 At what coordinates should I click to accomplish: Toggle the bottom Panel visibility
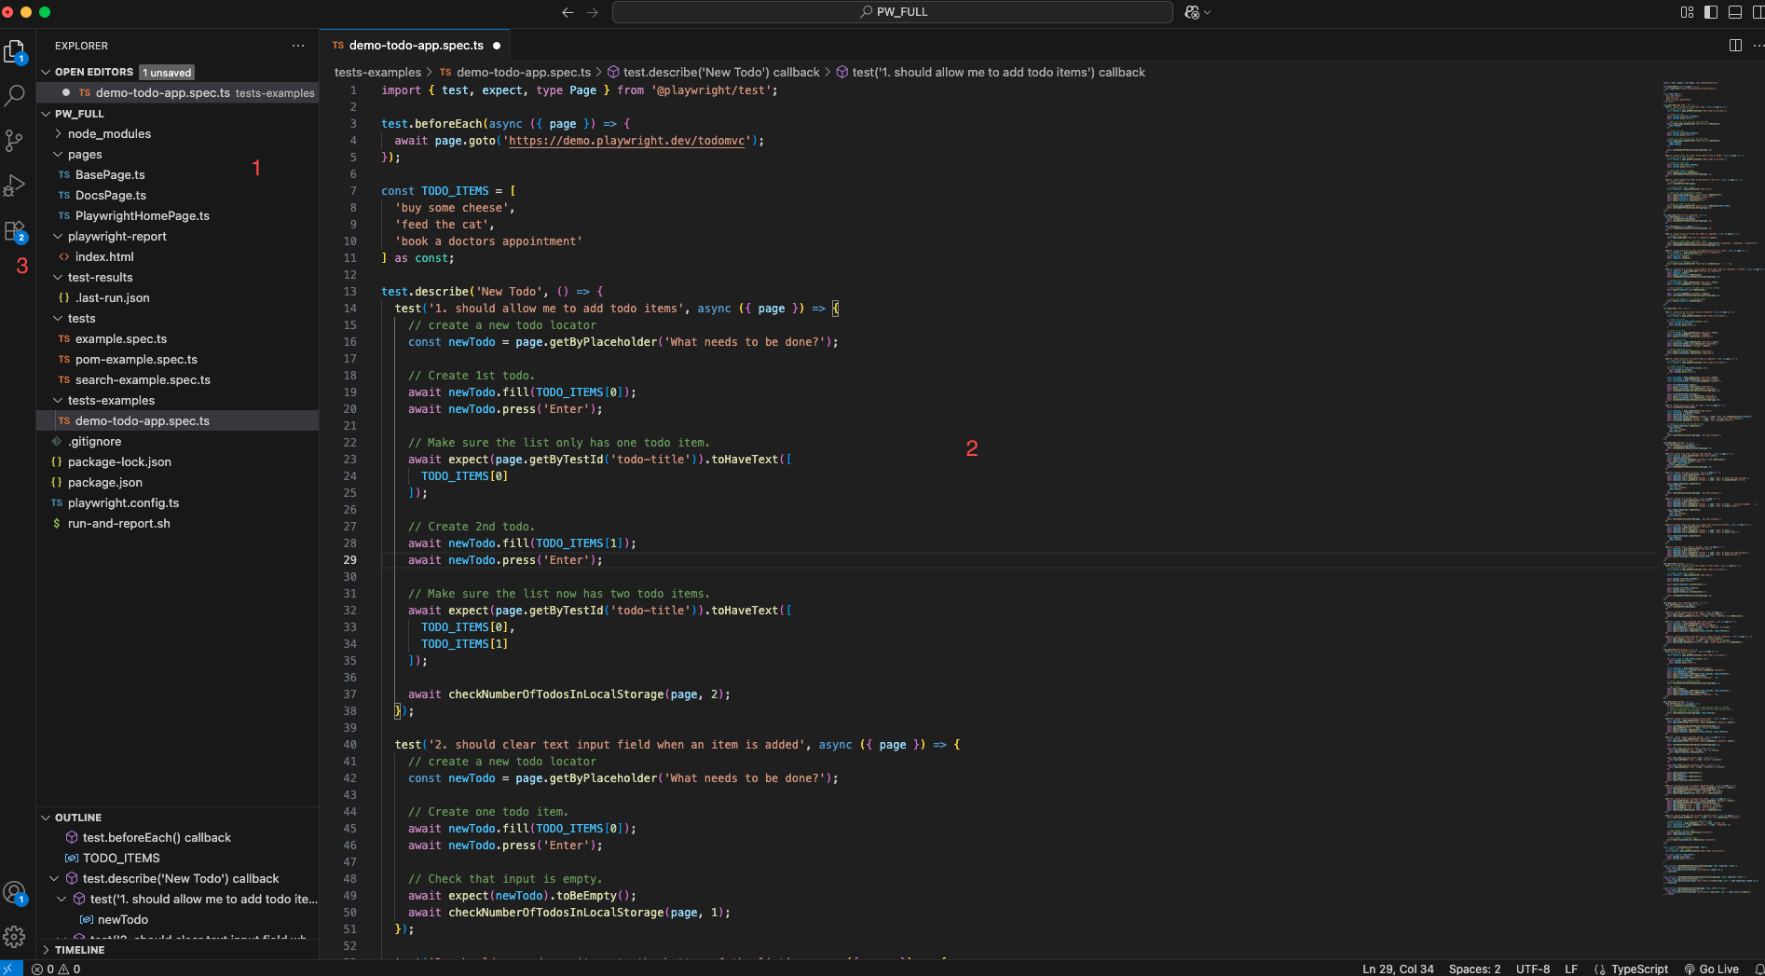(1735, 12)
